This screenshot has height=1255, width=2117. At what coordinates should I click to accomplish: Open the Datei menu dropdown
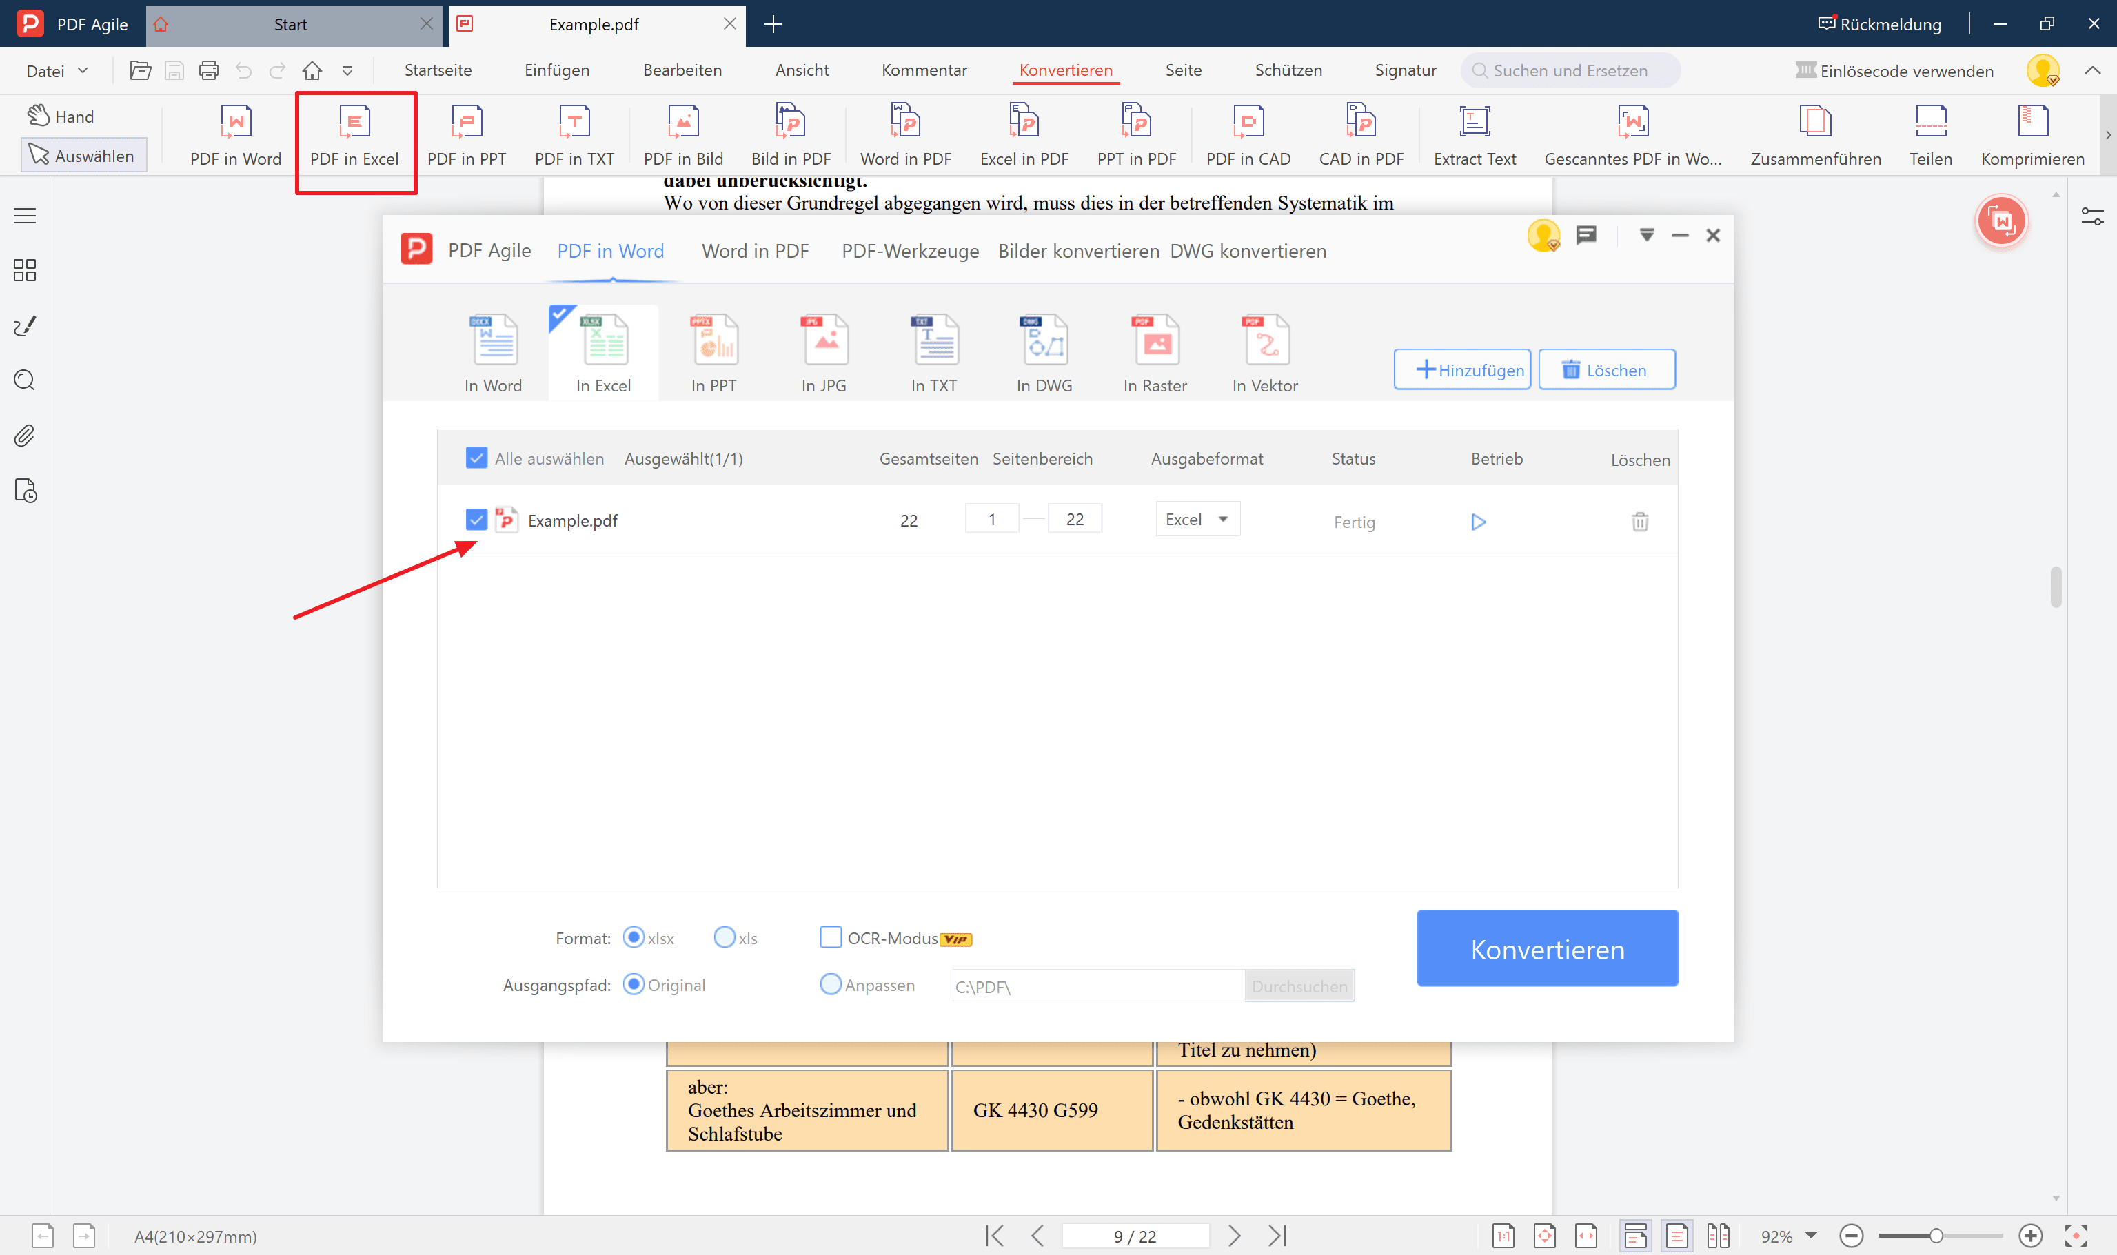click(x=57, y=70)
